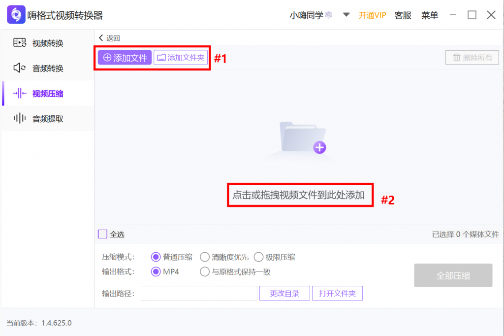Select 极限压缩 compression mode

click(258, 257)
